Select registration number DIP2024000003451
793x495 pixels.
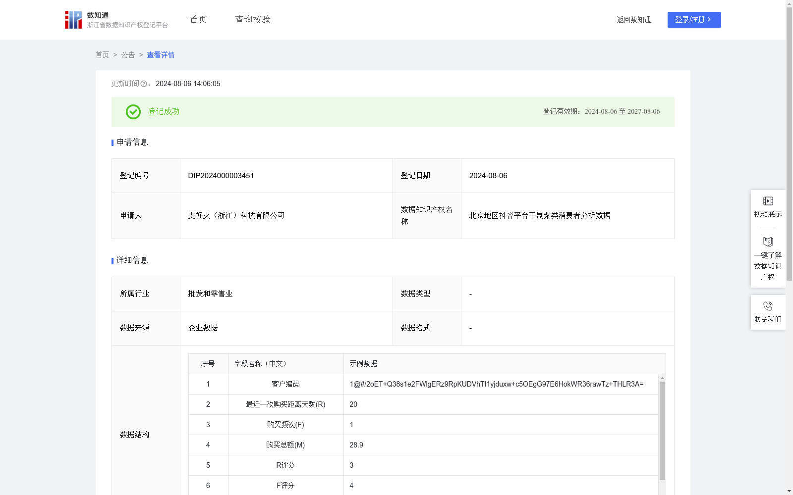coord(221,176)
